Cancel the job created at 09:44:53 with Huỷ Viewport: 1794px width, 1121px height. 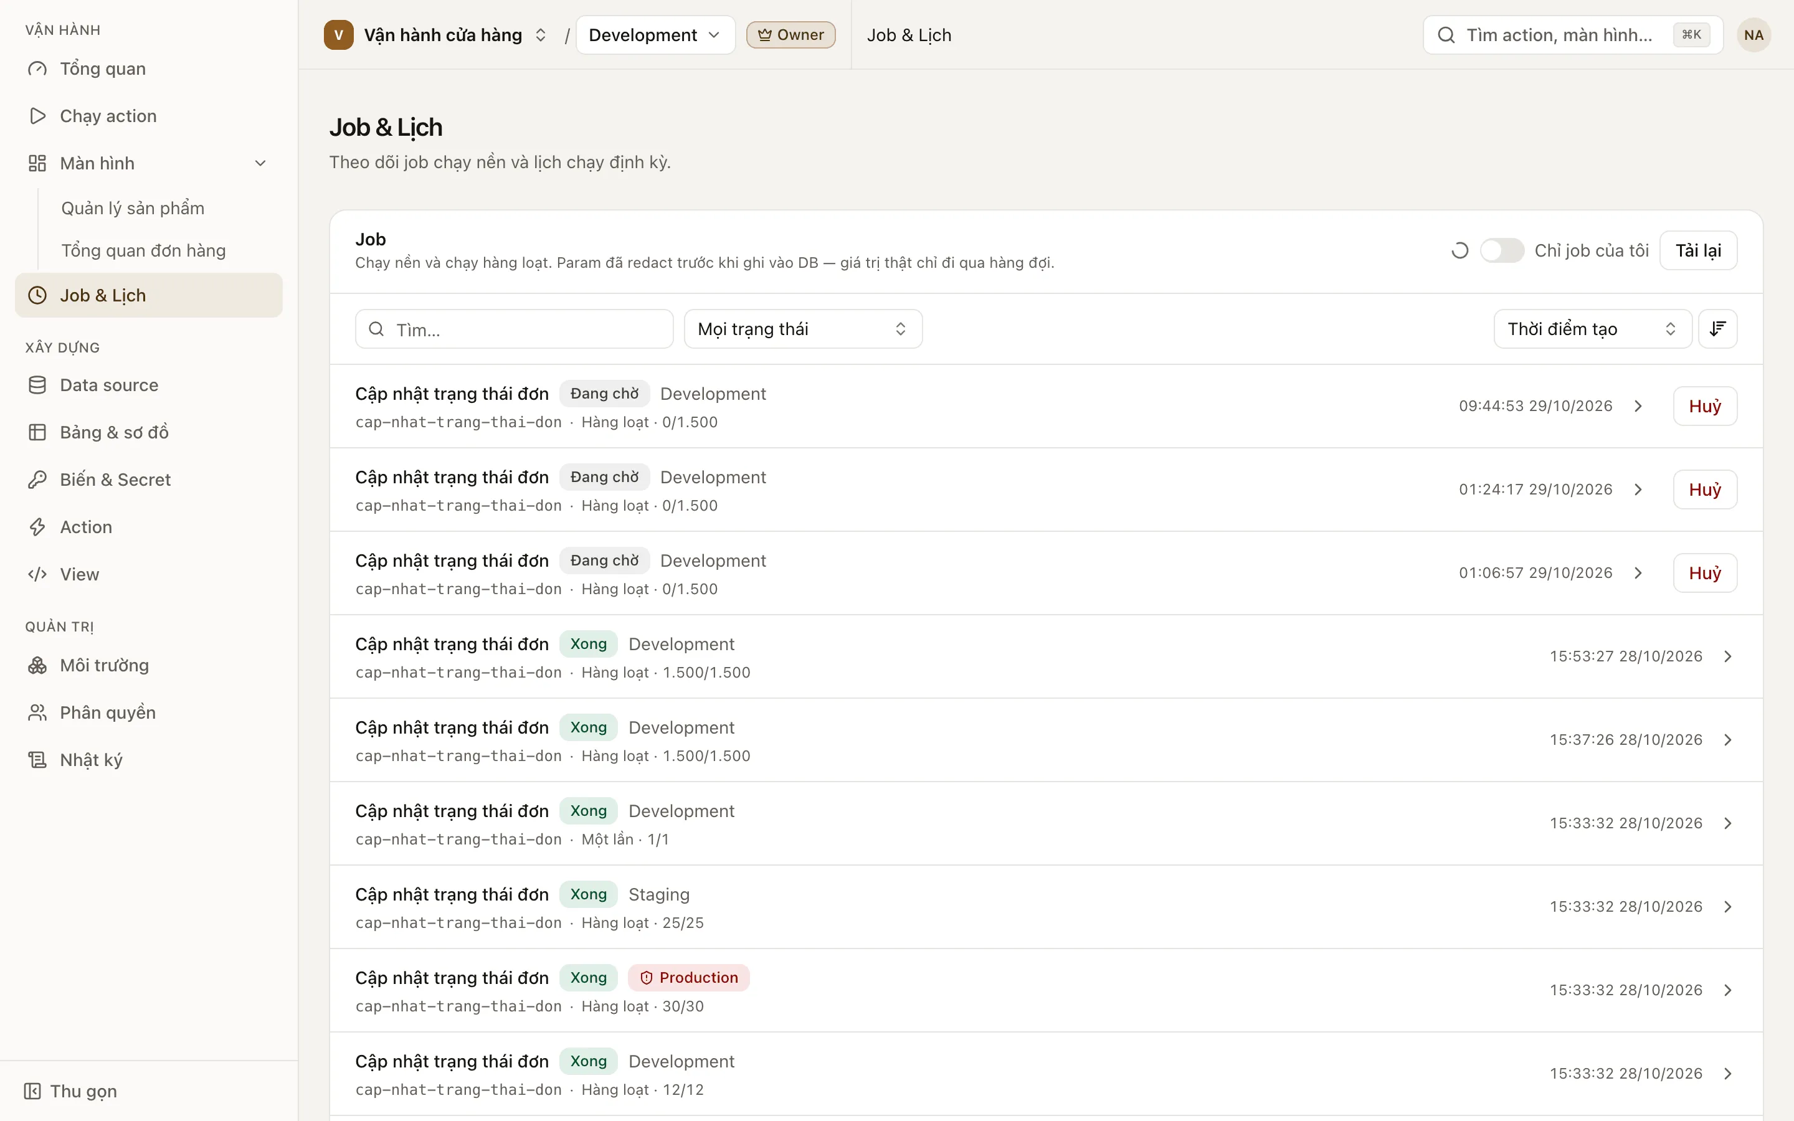(1704, 406)
